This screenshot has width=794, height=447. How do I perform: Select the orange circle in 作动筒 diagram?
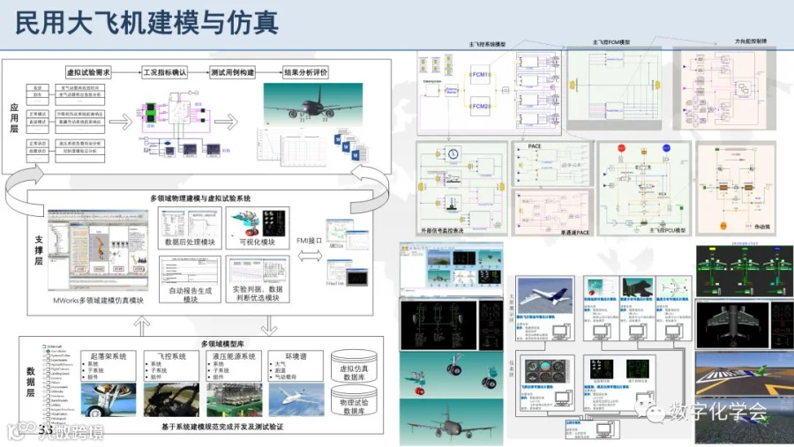click(723, 226)
